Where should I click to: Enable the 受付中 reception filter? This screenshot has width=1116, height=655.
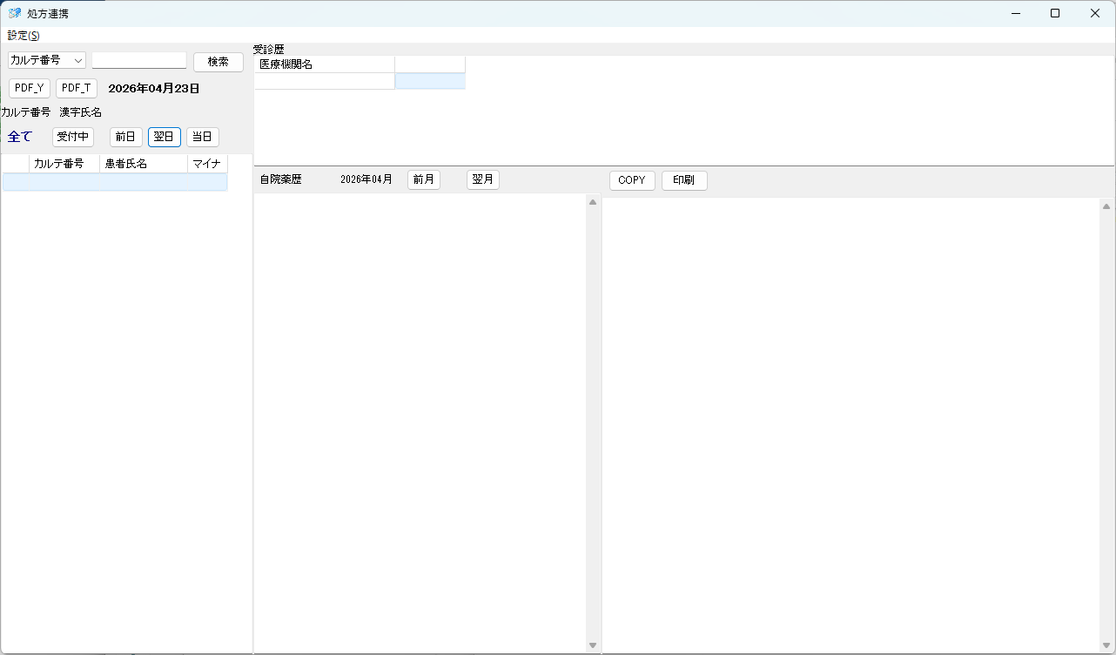click(73, 137)
